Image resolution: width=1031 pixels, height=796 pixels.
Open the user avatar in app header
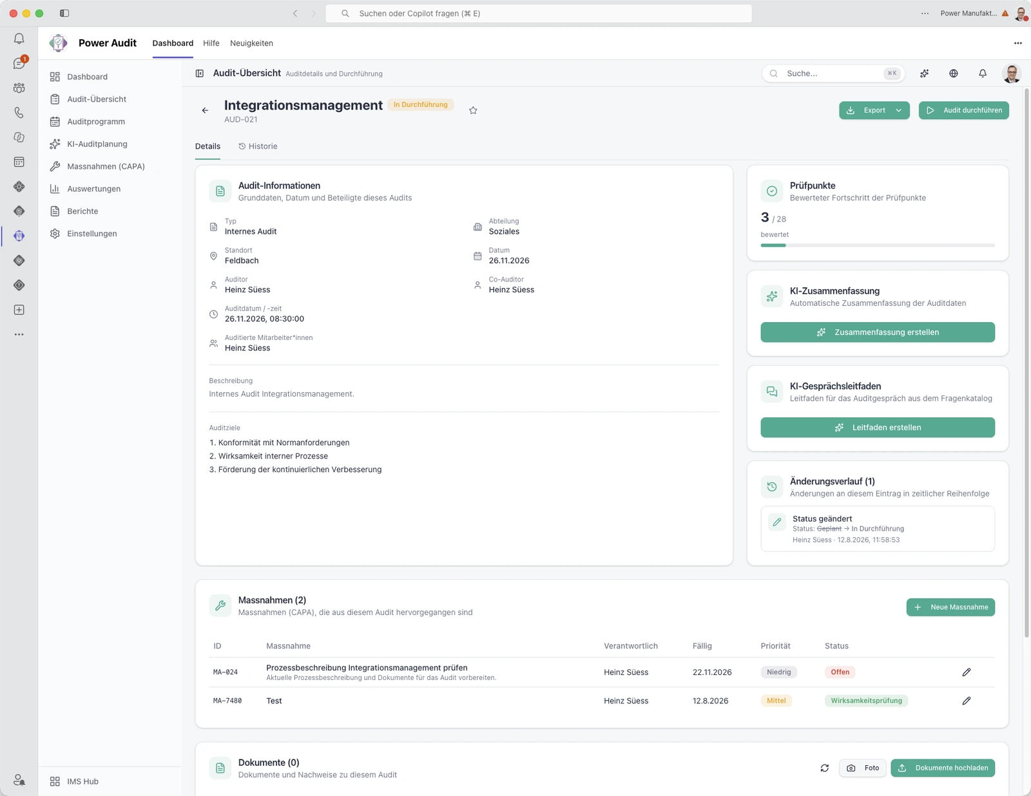1012,73
